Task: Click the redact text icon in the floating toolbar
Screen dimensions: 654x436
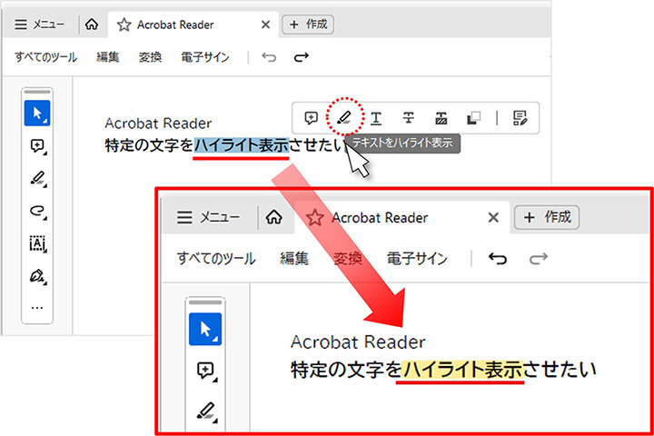Action: (x=441, y=117)
